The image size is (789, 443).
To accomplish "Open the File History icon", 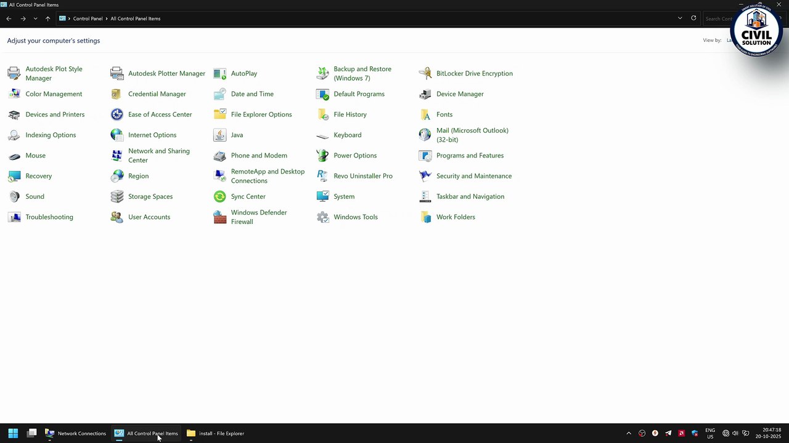I will point(323,114).
